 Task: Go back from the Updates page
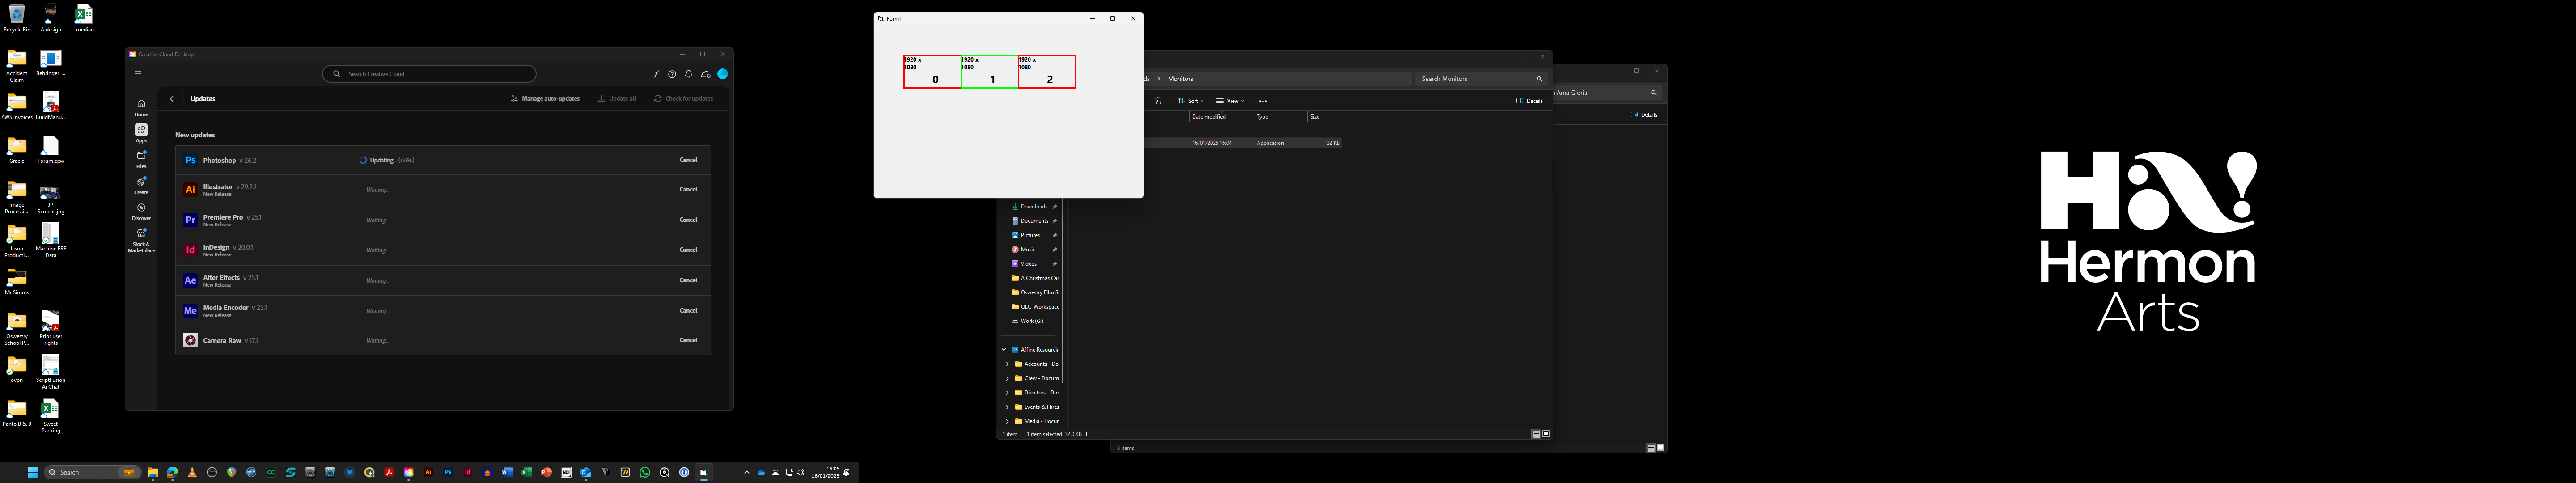172,99
